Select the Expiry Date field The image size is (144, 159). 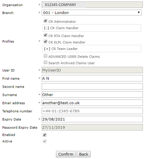pos(92,119)
